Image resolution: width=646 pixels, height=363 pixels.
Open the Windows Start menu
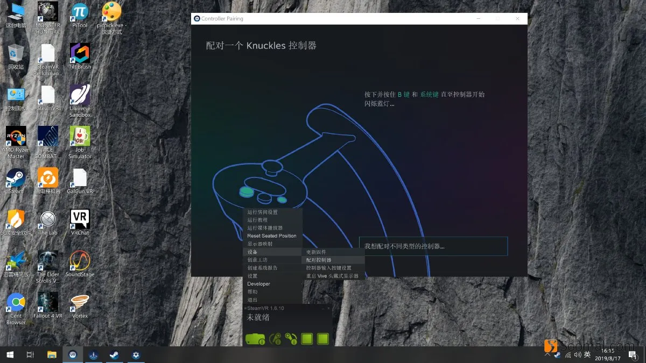[x=10, y=354]
